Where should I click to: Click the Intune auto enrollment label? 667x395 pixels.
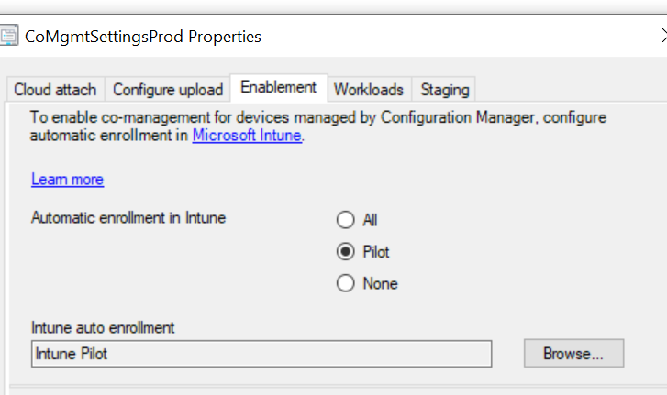tap(103, 327)
